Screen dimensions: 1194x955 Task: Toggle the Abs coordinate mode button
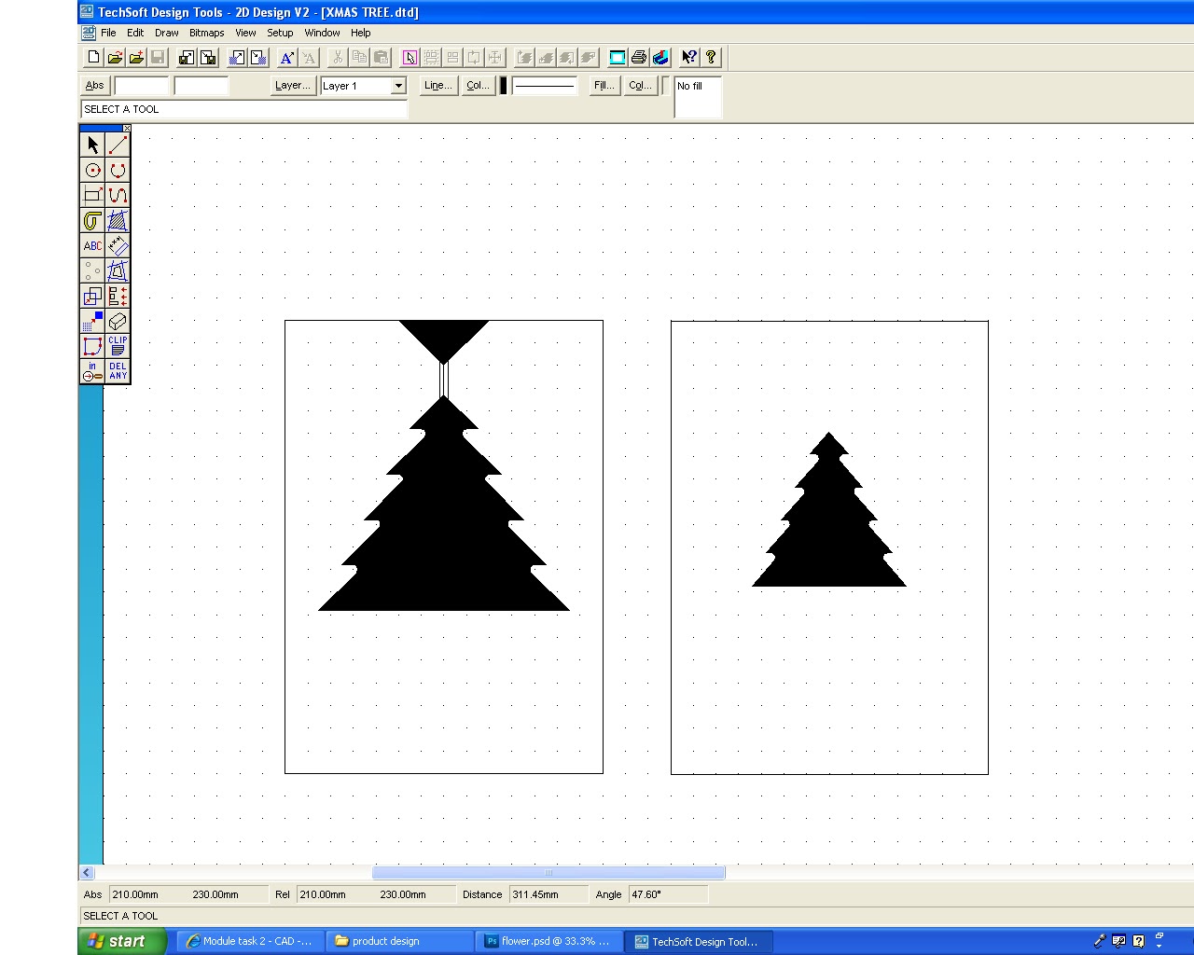click(93, 85)
